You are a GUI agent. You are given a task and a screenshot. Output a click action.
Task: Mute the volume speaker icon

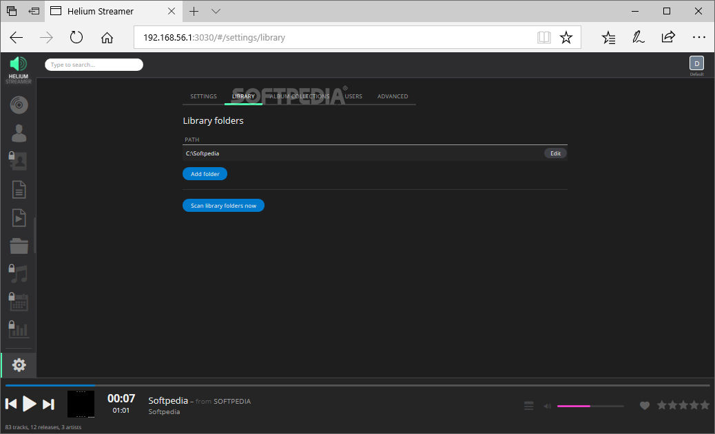[x=547, y=406]
